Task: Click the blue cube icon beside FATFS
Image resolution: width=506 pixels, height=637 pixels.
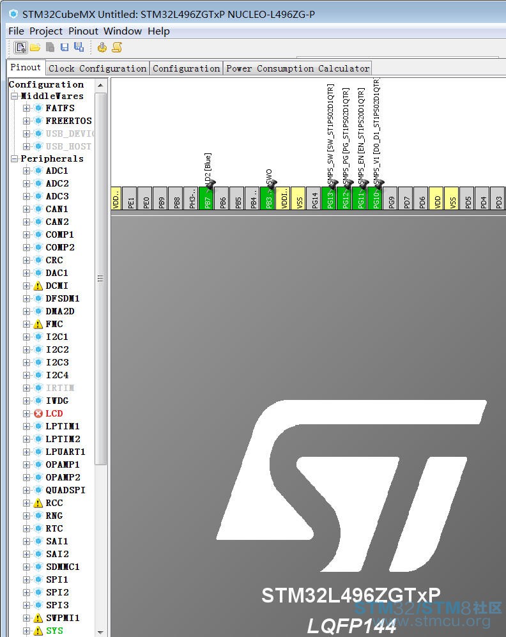Action: (38, 108)
